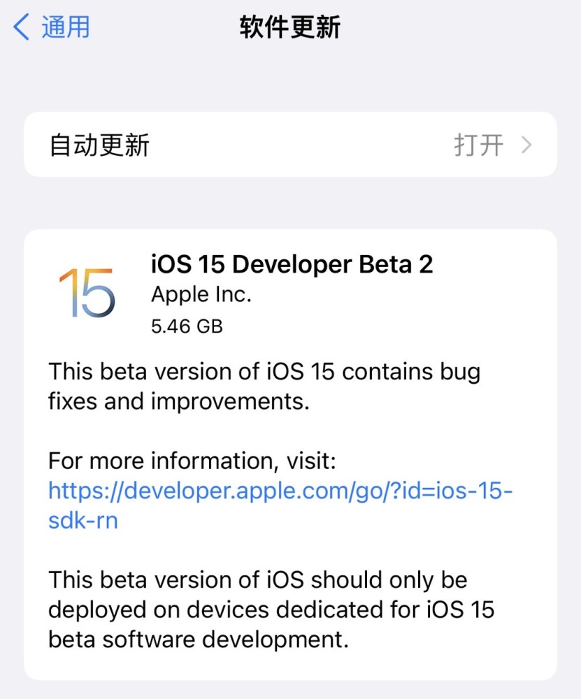
Task: Tap the 打开 status value
Action: coord(479,145)
